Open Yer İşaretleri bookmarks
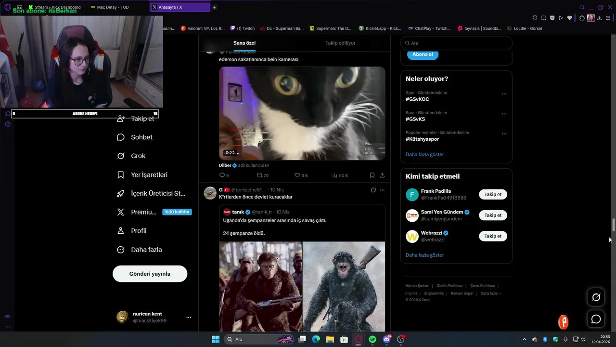Image resolution: width=616 pixels, height=347 pixels. coord(142,175)
